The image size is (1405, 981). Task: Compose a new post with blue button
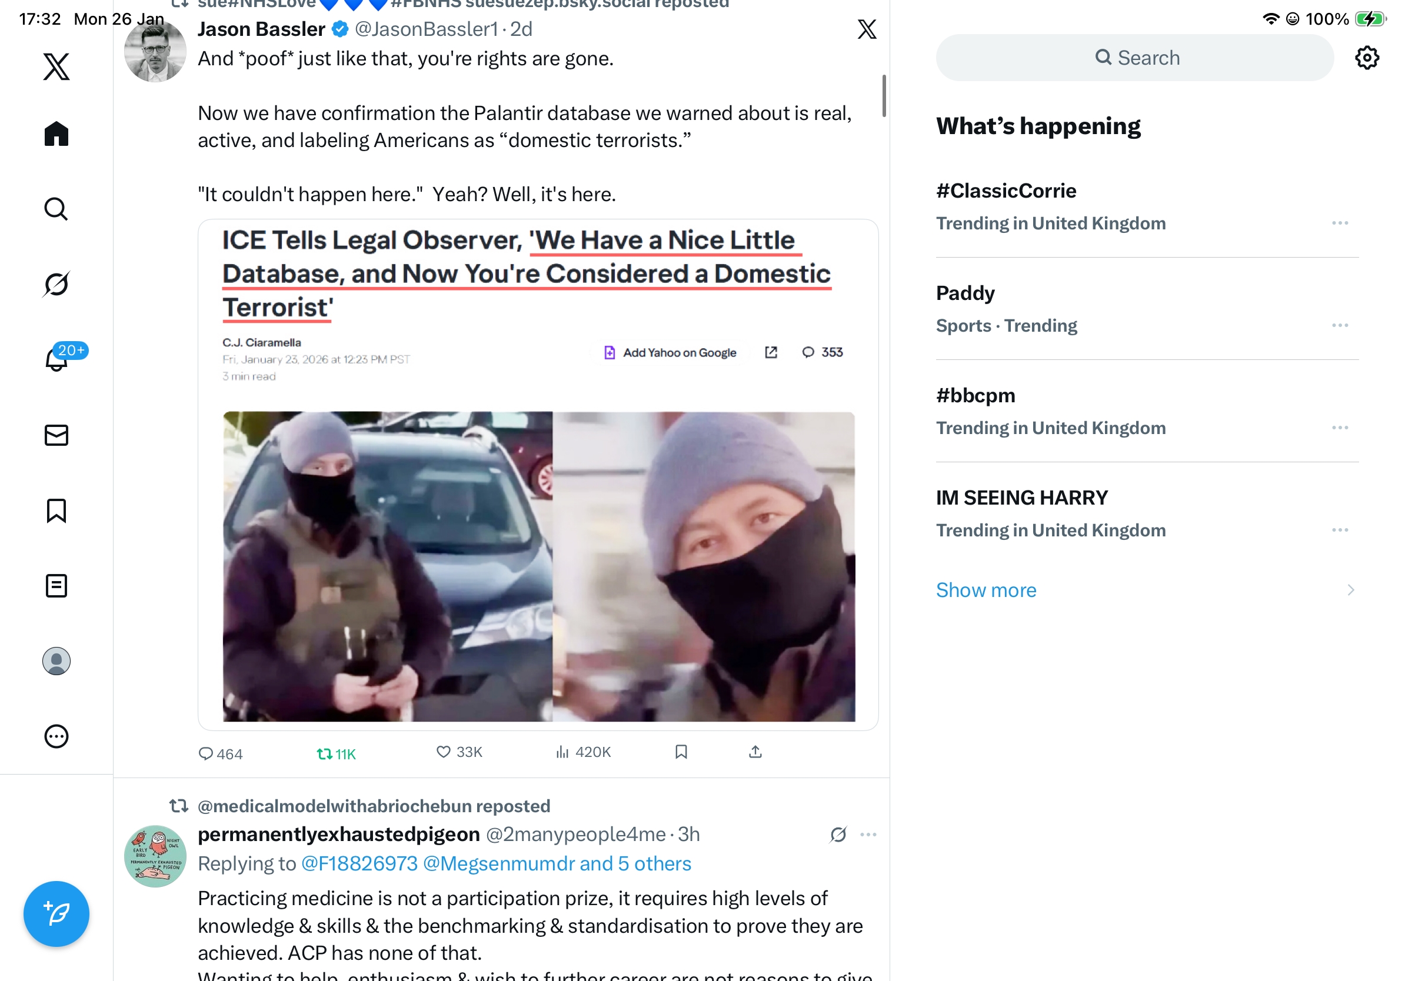[x=56, y=914]
